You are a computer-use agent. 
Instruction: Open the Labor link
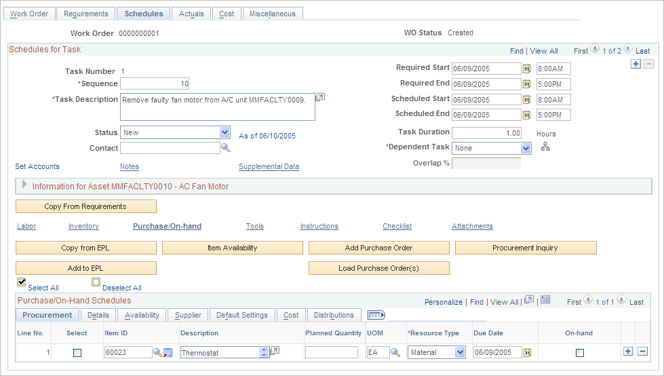[x=26, y=227]
